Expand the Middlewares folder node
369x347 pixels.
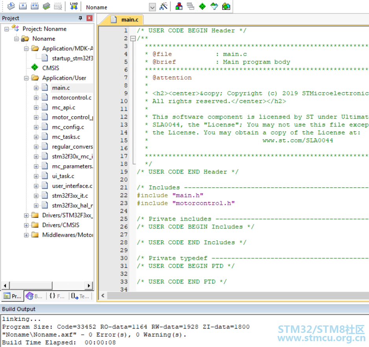point(26,235)
